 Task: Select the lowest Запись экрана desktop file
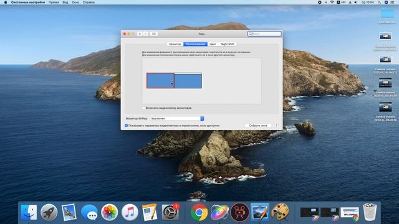click(385, 107)
